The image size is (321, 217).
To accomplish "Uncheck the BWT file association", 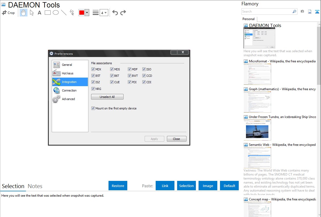I will 130,76.
